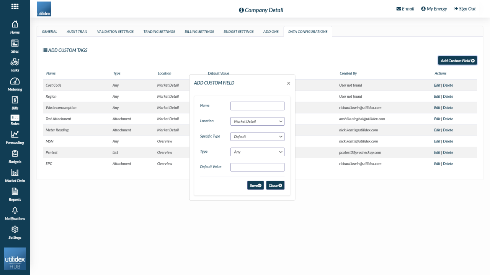Viewport: 490px width, 275px height.
Task: Edit the Cost Code custom tag
Action: coord(437,85)
